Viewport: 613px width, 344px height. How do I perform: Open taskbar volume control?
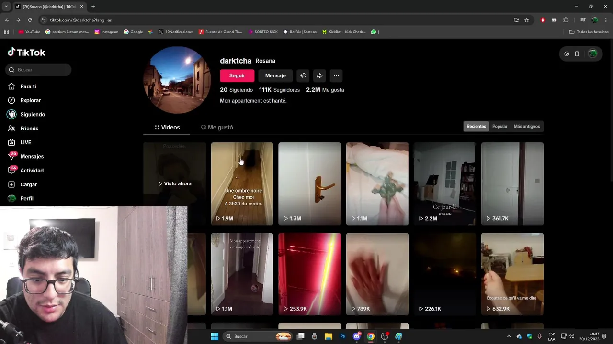[571, 336]
